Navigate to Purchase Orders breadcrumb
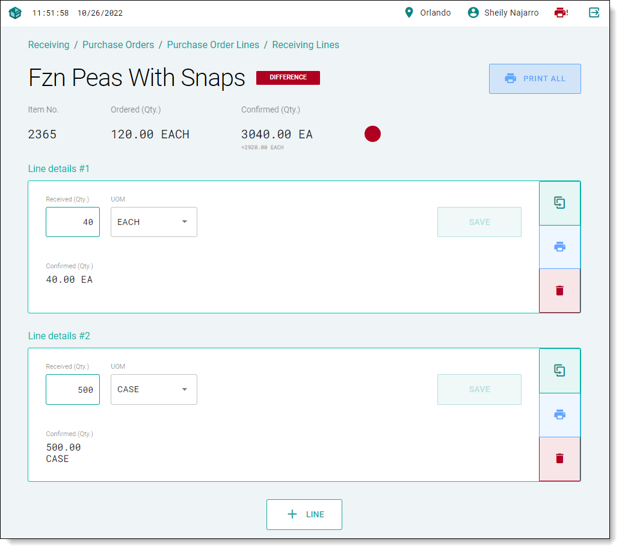Image resolution: width=622 pixels, height=551 pixels. pyautogui.click(x=118, y=45)
